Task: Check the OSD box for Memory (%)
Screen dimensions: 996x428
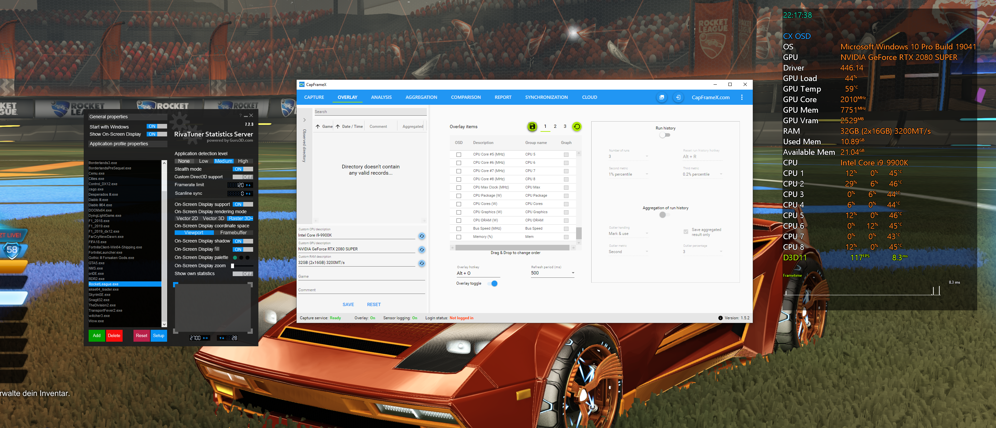Action: click(x=459, y=237)
